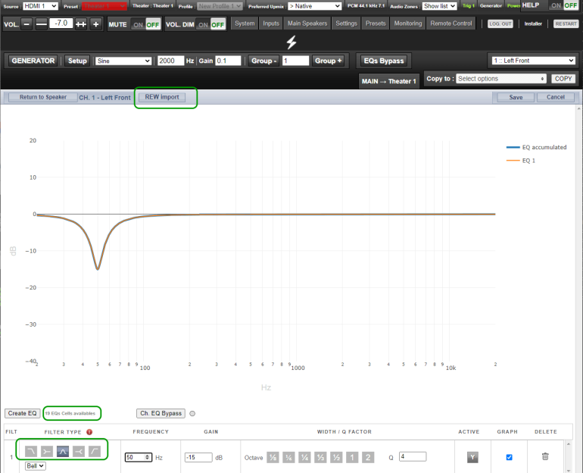This screenshot has width=583, height=473.
Task: Open the Remote Control tab
Action: pos(451,23)
